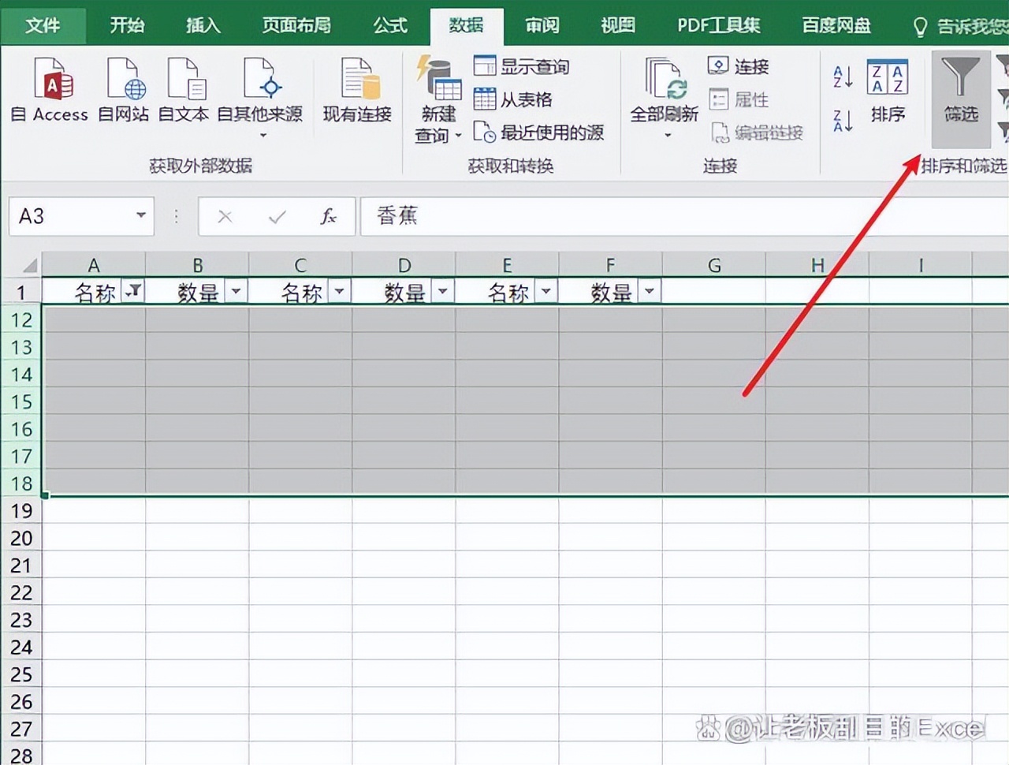This screenshot has height=765, width=1009.
Task: Click the fx insert function button
Action: [329, 216]
